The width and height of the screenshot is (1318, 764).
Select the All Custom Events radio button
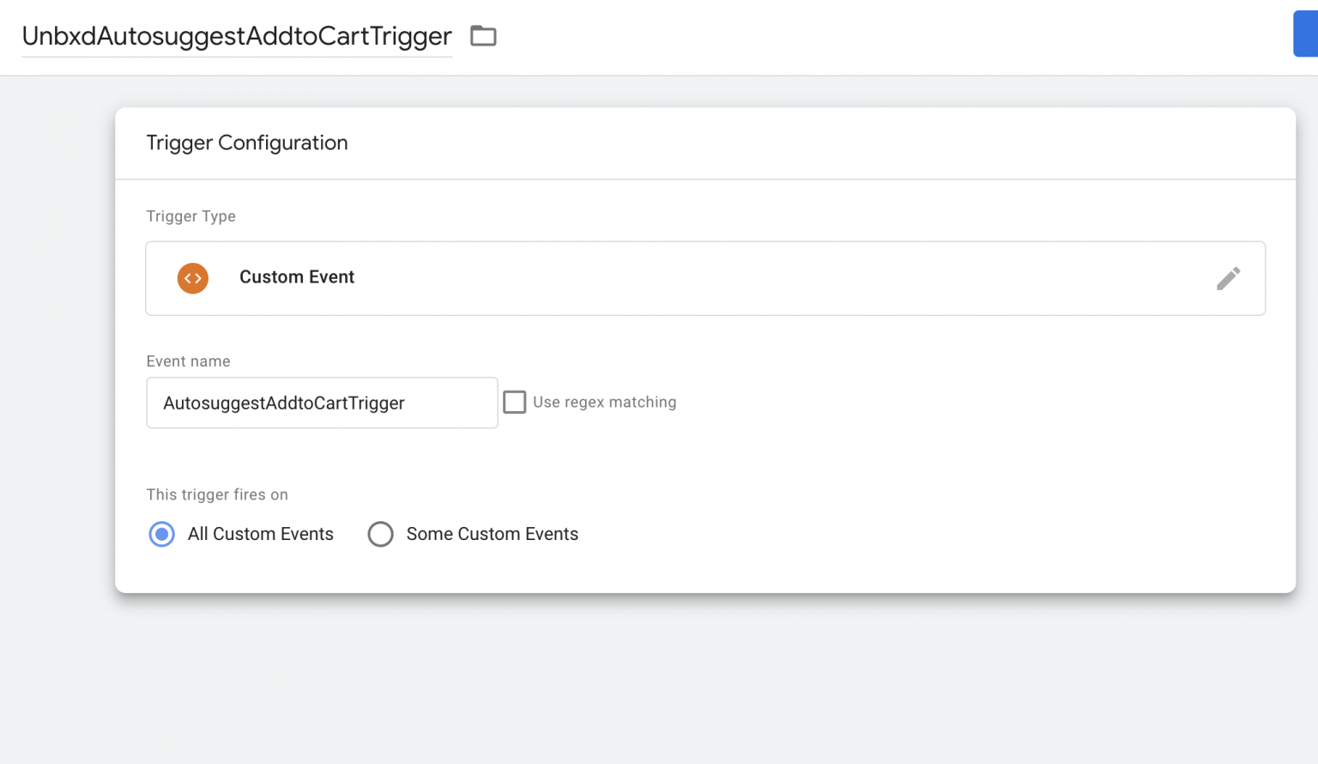click(161, 534)
